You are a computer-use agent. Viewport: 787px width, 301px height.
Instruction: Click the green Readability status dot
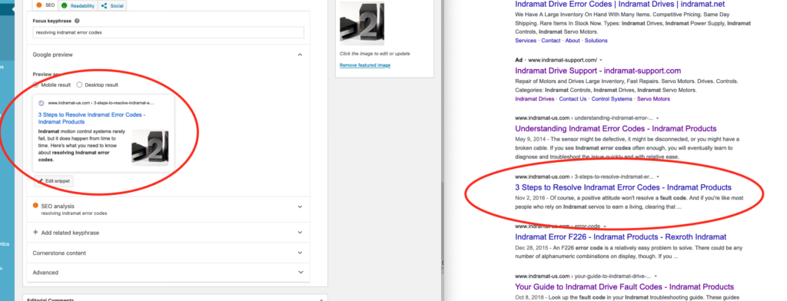pyautogui.click(x=65, y=5)
